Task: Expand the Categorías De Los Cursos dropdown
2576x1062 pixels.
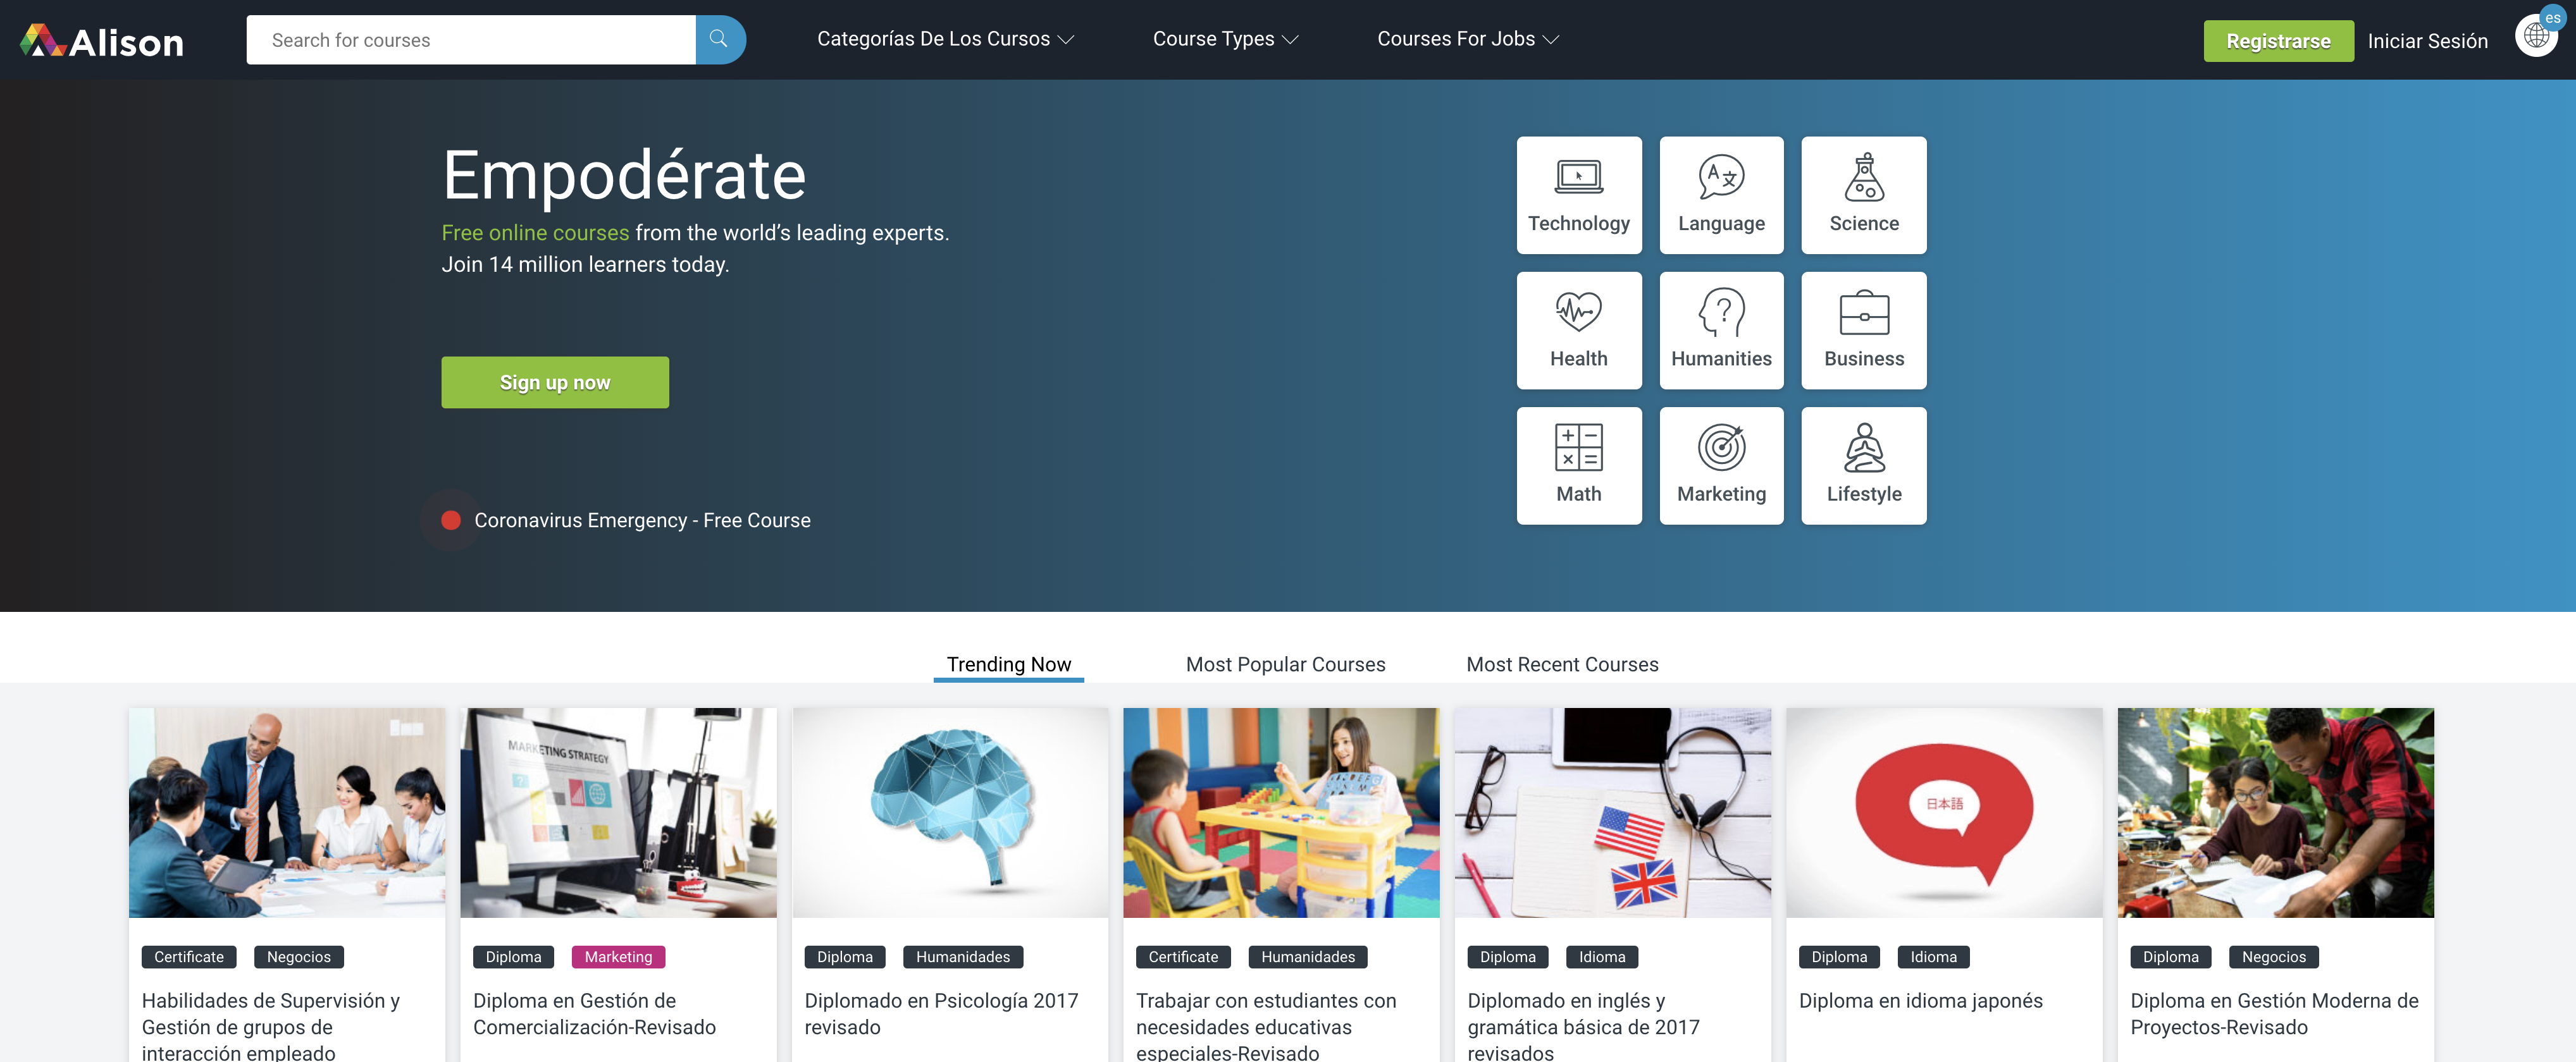Action: 946,39
